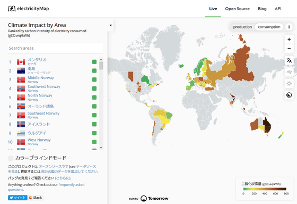Click the ranking list scroll down arrow

point(101,148)
